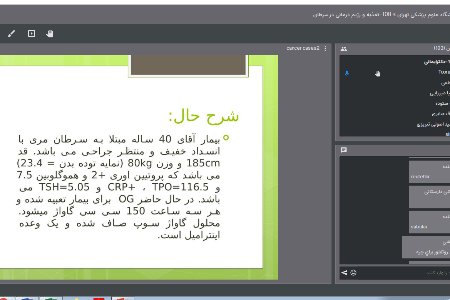Click the raise hand icon in top toolbar

pyautogui.click(x=50, y=34)
